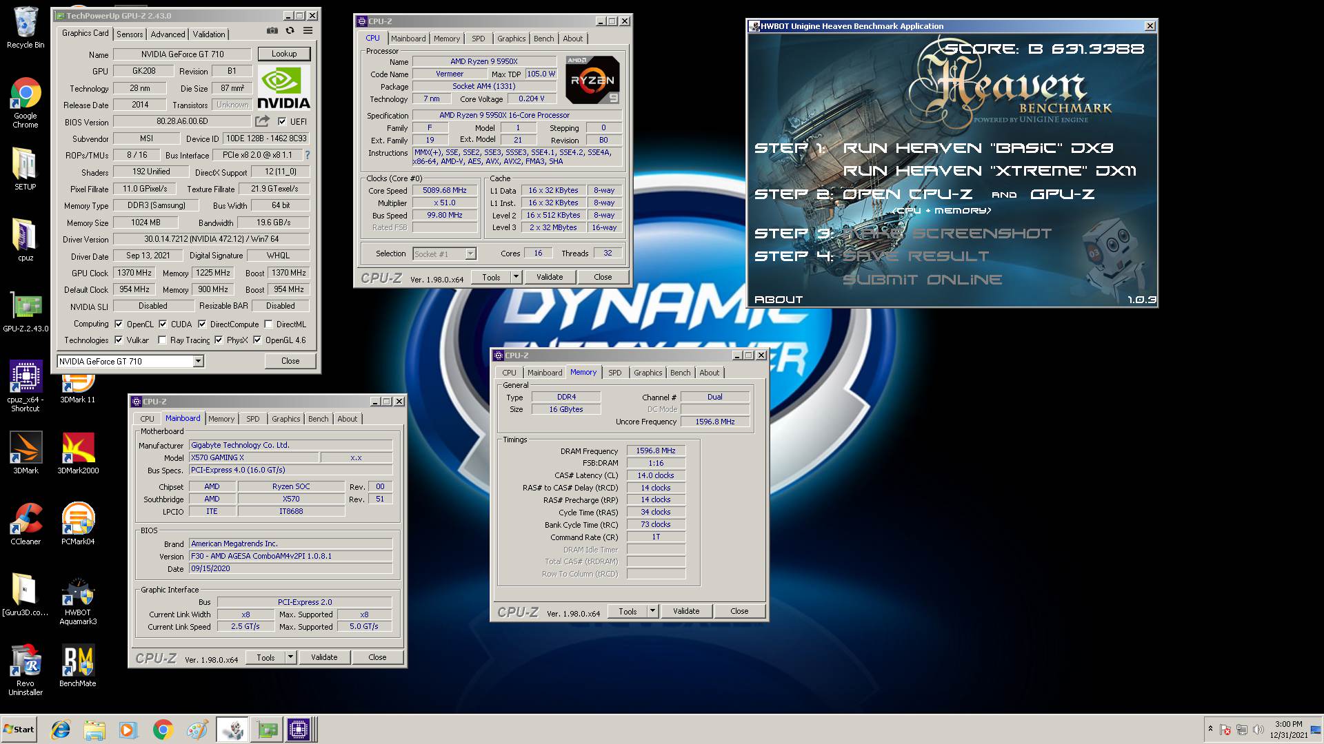Click Windows Media Player taskbar icon
Image resolution: width=1324 pixels, height=744 pixels.
point(128,730)
